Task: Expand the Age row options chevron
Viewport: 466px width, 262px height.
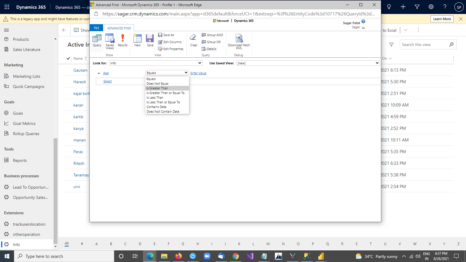Action: (99, 73)
